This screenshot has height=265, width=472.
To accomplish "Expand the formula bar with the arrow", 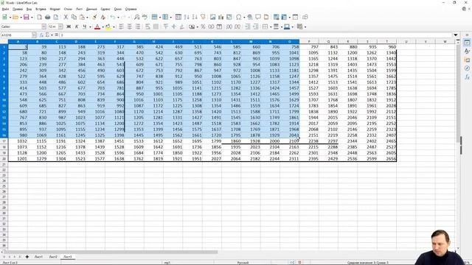I will click(x=456, y=35).
